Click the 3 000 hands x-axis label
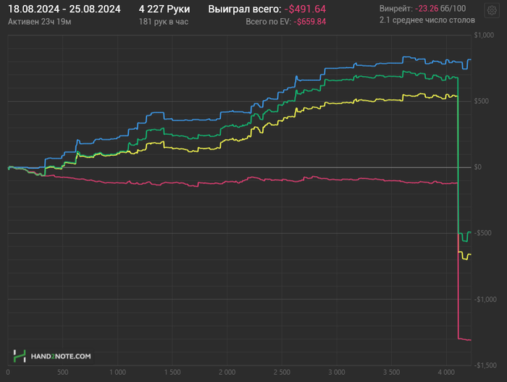This screenshot has height=382, width=507. (337, 373)
